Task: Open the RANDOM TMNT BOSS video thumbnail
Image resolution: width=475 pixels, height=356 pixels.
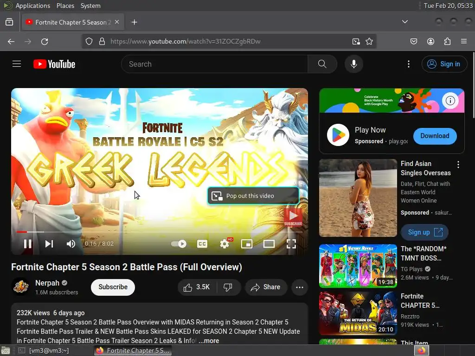Action: (358, 266)
